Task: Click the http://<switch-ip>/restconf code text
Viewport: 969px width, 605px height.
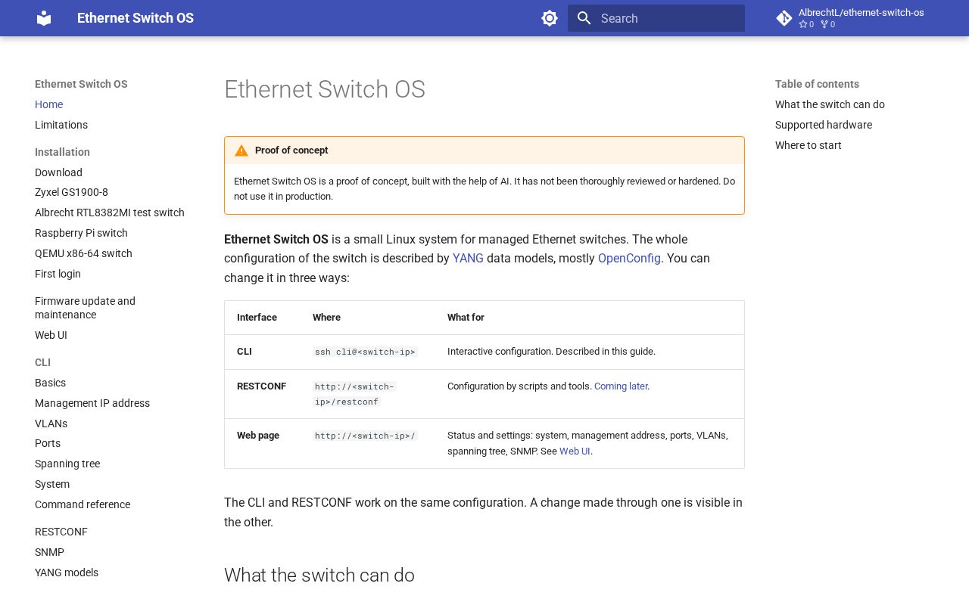Action: 354,394
